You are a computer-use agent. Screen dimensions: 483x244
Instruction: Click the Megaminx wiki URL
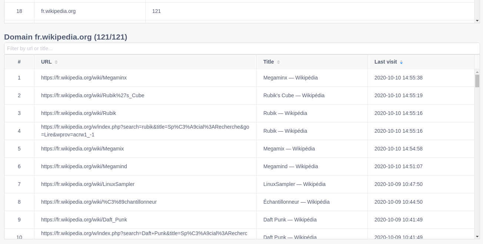tap(84, 78)
